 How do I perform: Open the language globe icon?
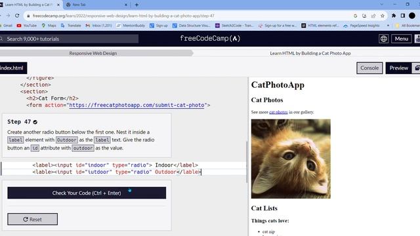point(383,39)
